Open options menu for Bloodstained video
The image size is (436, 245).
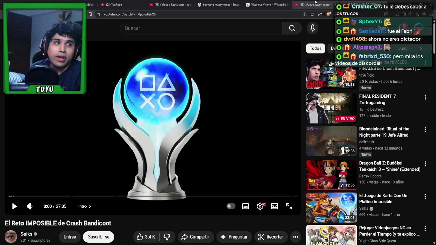[425, 130]
